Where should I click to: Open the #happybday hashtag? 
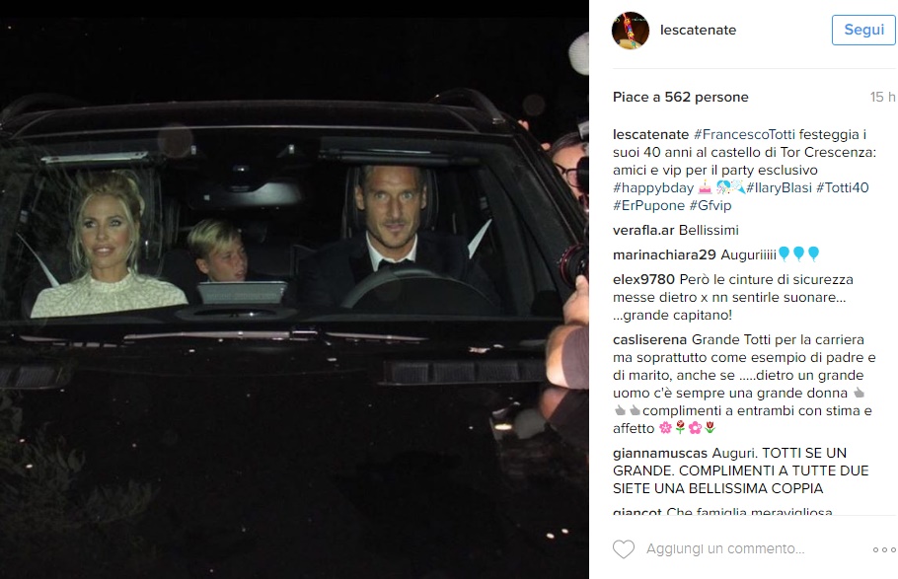pos(653,187)
